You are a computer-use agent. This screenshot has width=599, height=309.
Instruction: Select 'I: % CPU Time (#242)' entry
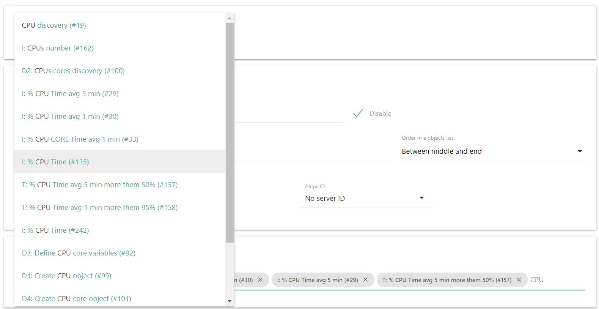point(55,230)
